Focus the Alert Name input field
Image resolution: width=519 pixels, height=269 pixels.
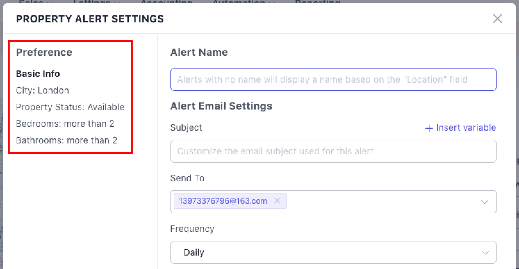[x=333, y=79]
